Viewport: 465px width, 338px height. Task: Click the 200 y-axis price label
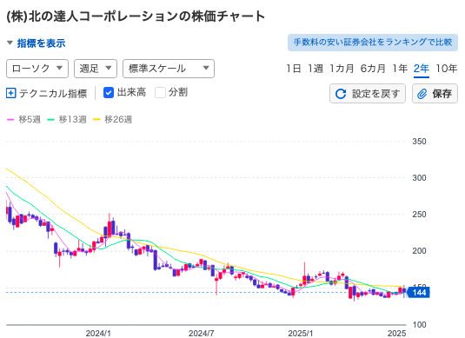(419, 251)
